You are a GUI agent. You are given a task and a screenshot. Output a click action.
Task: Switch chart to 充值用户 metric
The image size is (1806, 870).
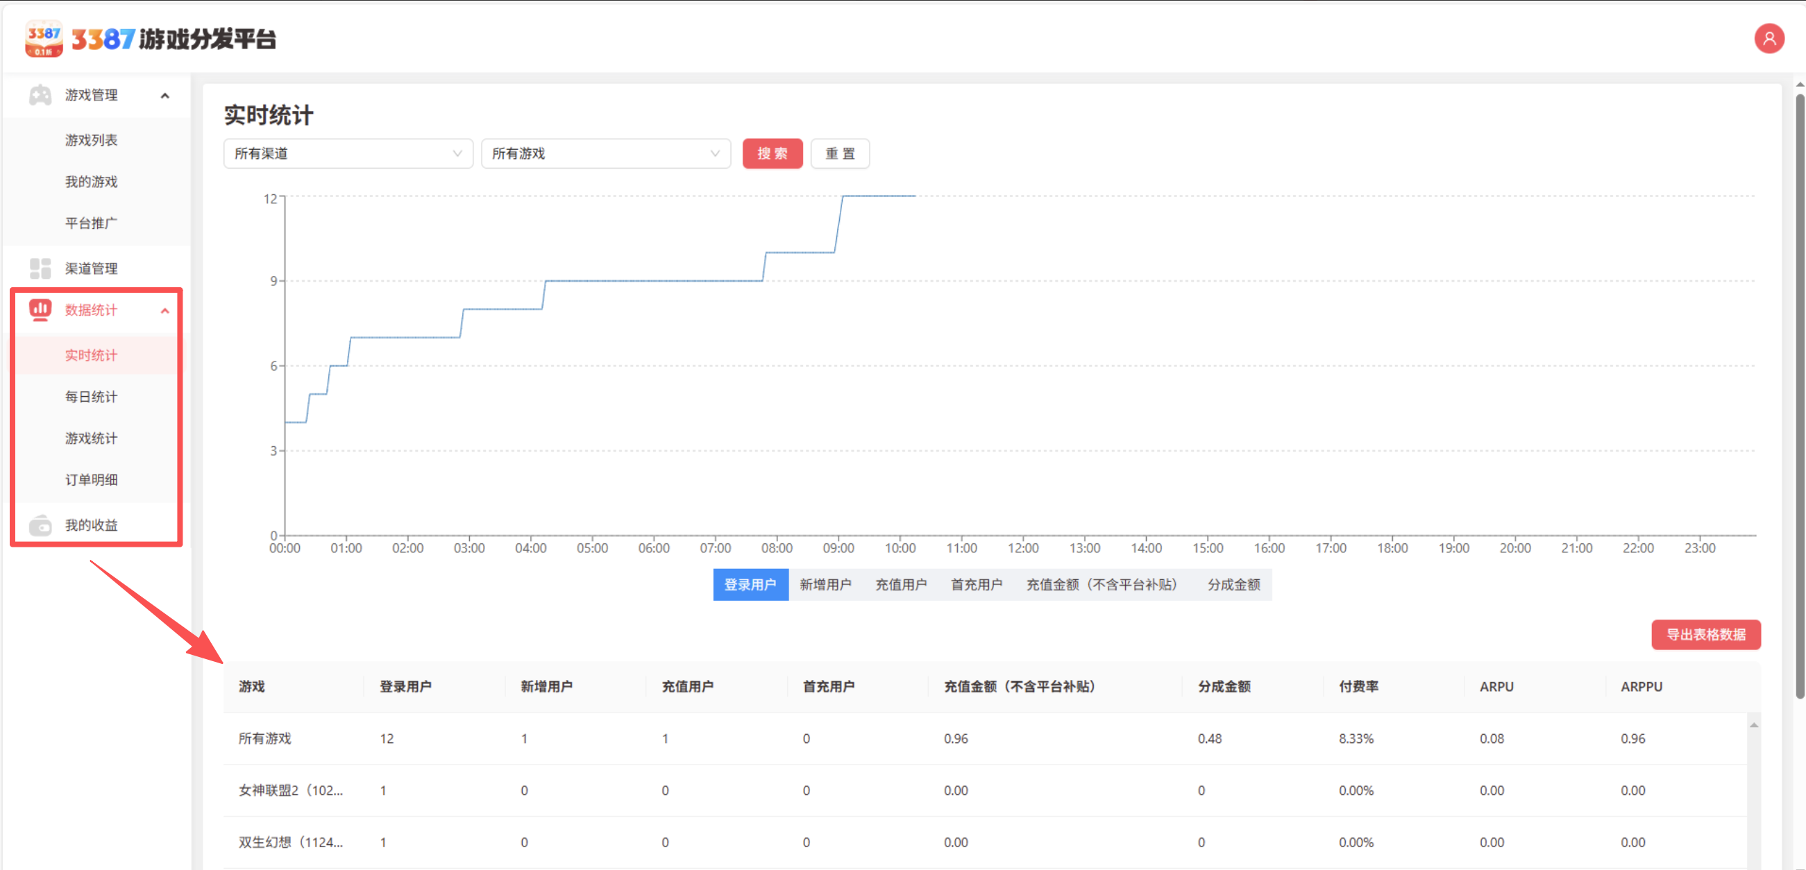coord(900,585)
